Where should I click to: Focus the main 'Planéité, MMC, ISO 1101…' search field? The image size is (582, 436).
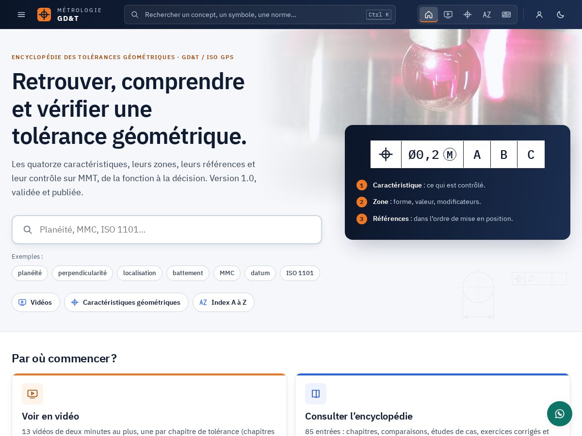point(167,230)
